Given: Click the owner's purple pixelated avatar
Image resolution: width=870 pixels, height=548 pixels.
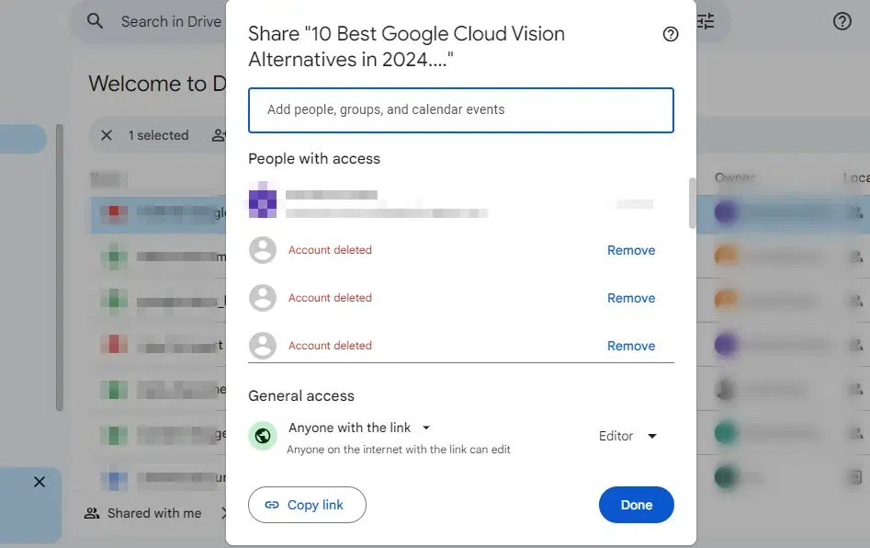Looking at the screenshot, I should pyautogui.click(x=263, y=200).
